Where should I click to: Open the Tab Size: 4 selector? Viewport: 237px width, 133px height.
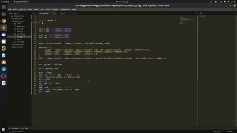[x=217, y=132]
